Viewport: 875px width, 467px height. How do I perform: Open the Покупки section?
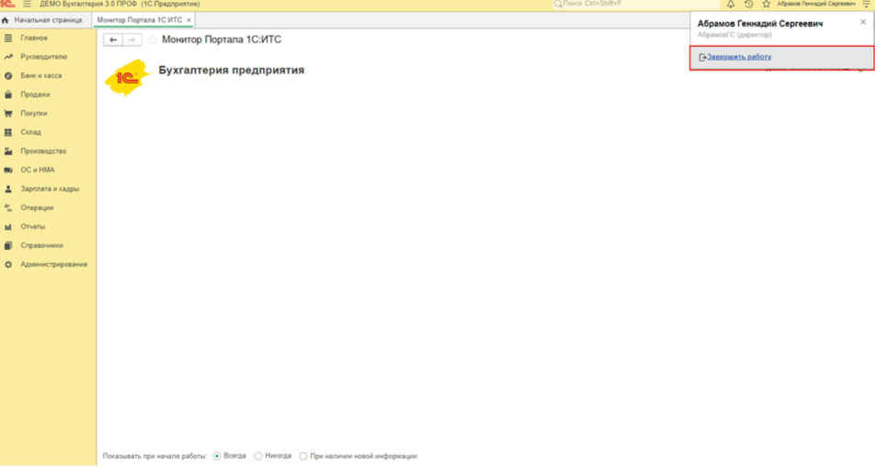point(33,113)
